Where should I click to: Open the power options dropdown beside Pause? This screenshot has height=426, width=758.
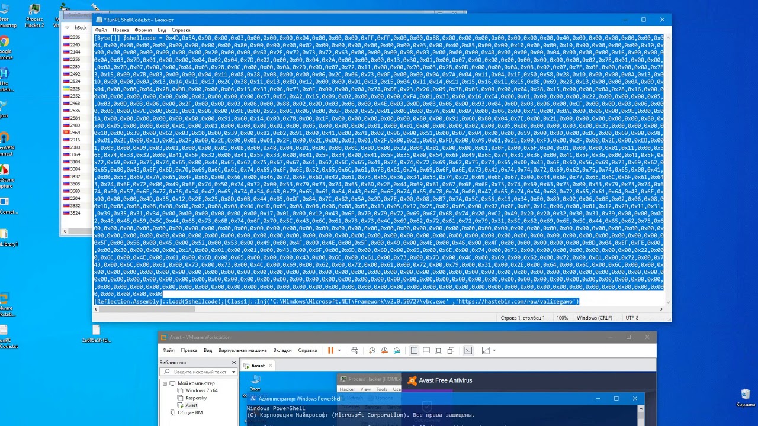339,350
